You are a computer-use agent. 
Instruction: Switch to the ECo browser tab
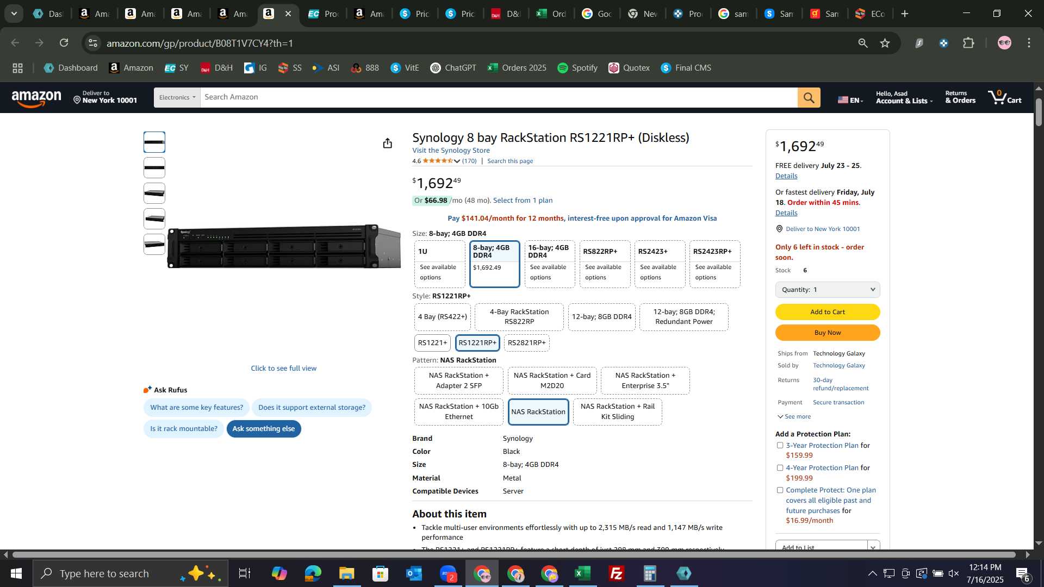pyautogui.click(x=870, y=14)
